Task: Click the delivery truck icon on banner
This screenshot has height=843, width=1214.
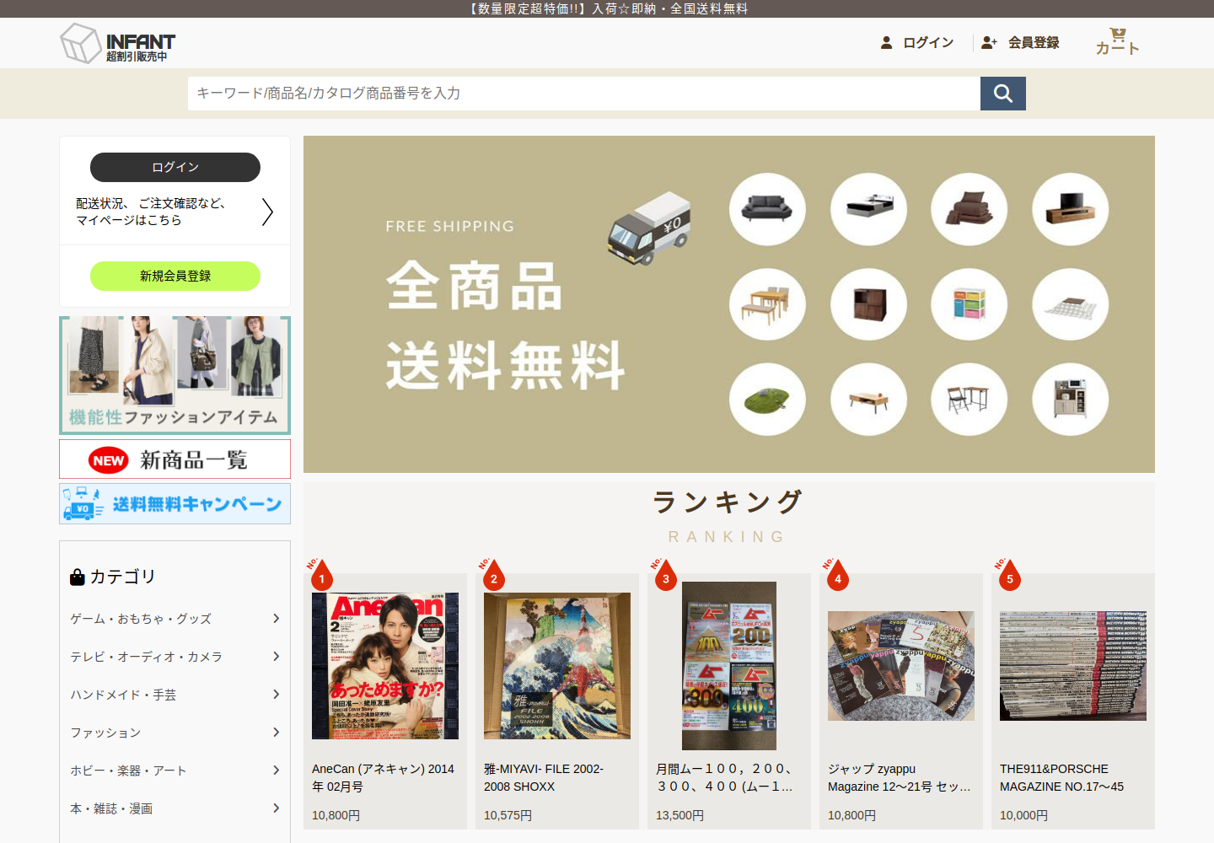Action: pos(649,228)
